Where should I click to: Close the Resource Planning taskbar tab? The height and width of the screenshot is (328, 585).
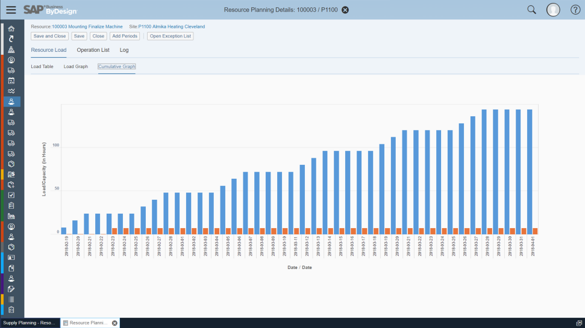point(114,323)
